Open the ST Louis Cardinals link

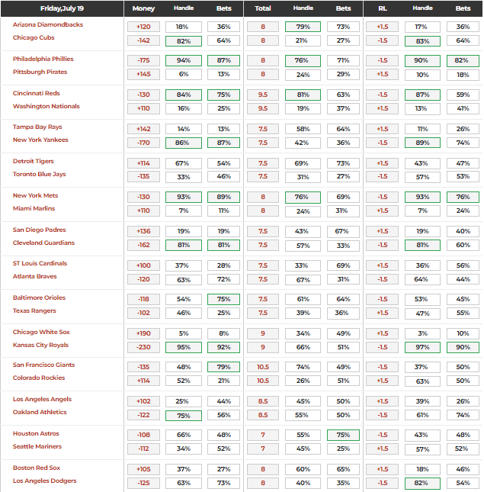[x=40, y=263]
